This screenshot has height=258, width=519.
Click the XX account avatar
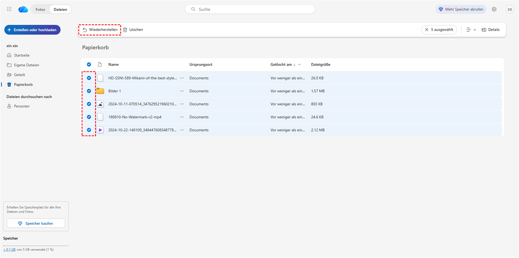click(509, 9)
